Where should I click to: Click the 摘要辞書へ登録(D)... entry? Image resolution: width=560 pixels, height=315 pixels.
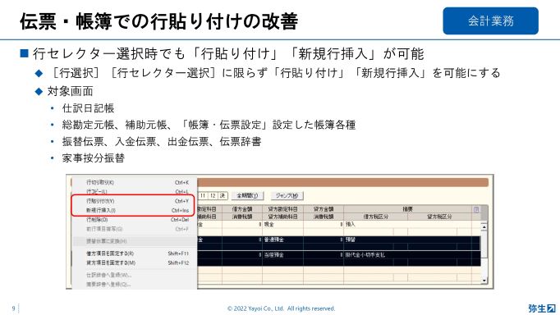pyautogui.click(x=135, y=285)
